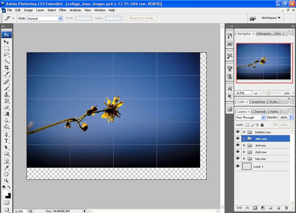Hide the top row group
The width and height of the screenshot is (296, 213).
coord(238,159)
